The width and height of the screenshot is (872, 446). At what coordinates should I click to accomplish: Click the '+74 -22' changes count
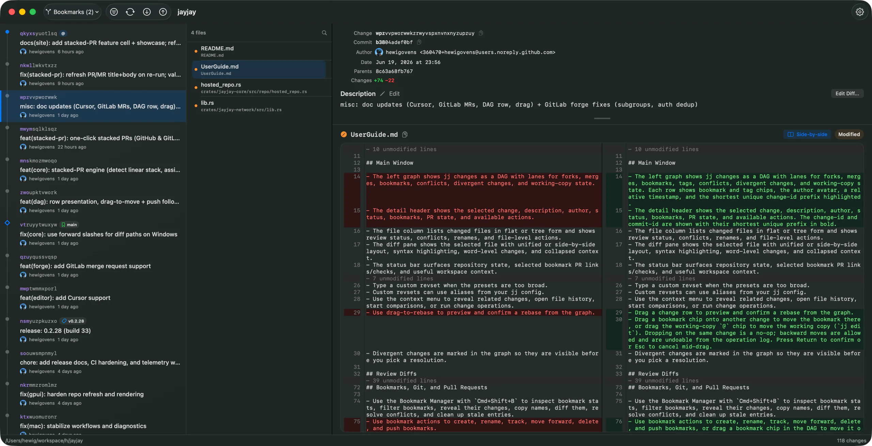pos(384,80)
